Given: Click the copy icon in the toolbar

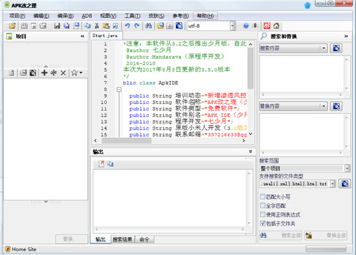Looking at the screenshot, I should (87, 26).
